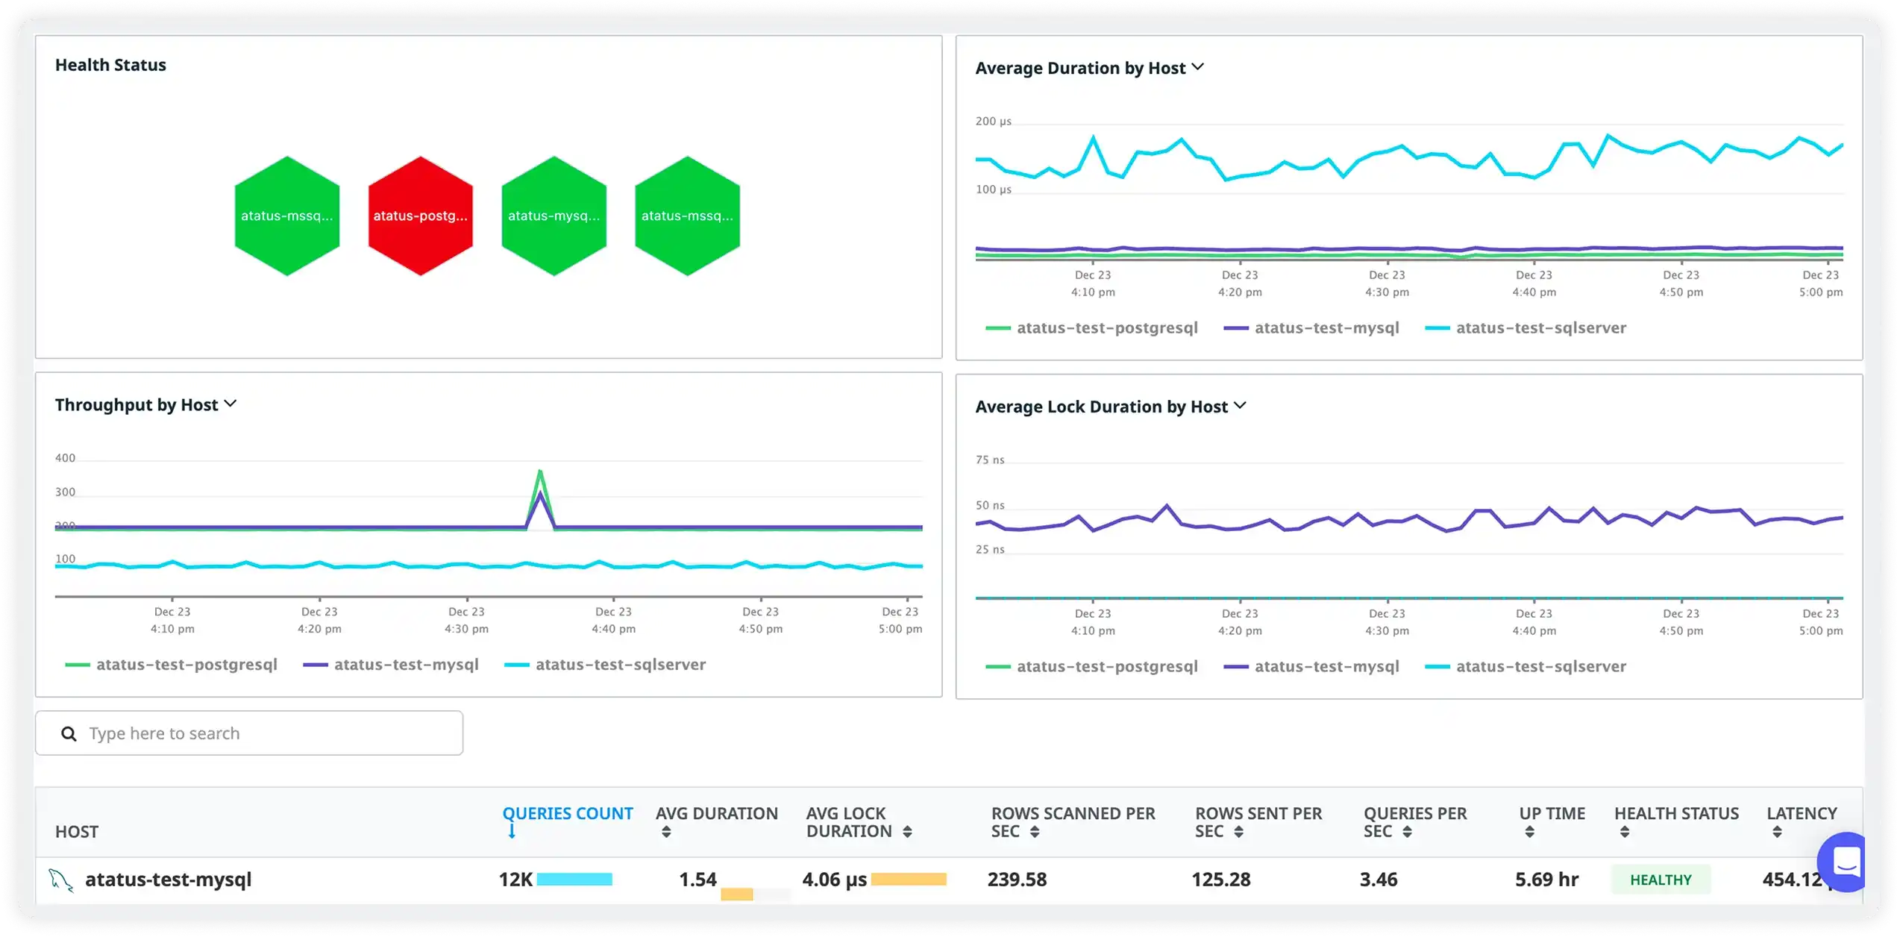Viewport: 1900px width, 937px height.
Task: Click the search magnifier icon
Action: point(69,734)
